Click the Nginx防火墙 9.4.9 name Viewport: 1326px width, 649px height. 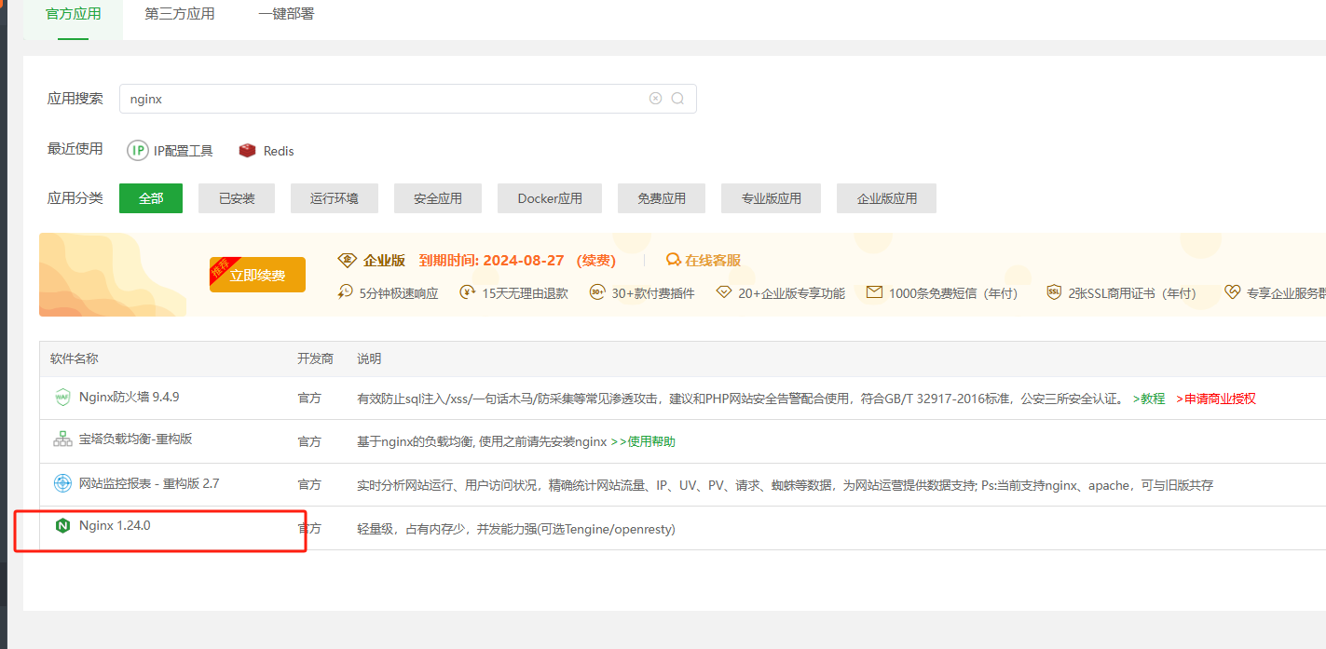click(129, 397)
